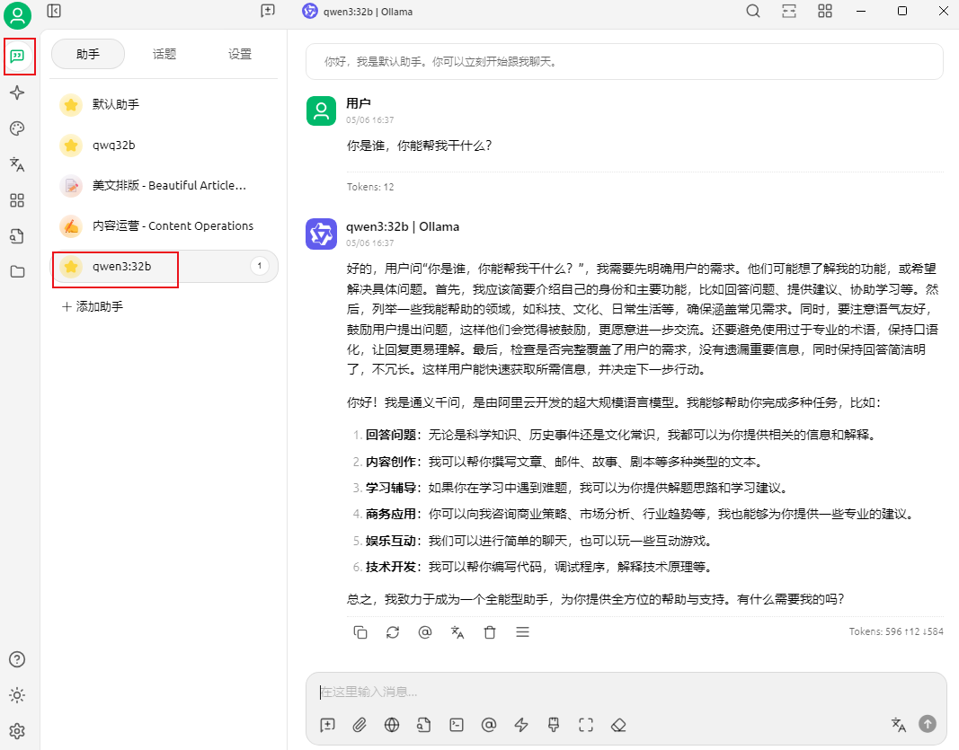Open knowledge base picker in the input toolbar
This screenshot has width=959, height=750.
click(424, 725)
